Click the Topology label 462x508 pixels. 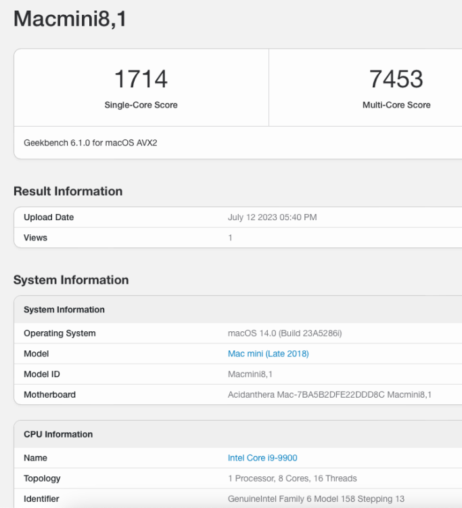click(x=42, y=478)
